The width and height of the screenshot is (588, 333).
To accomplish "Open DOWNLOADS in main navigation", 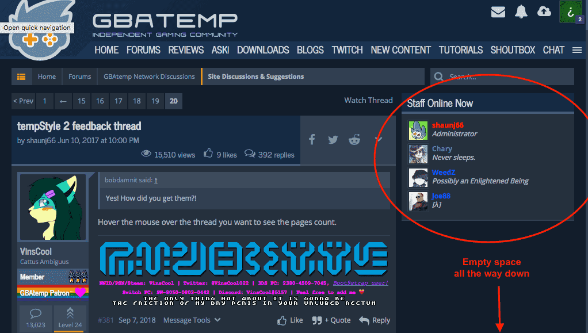I will point(263,50).
